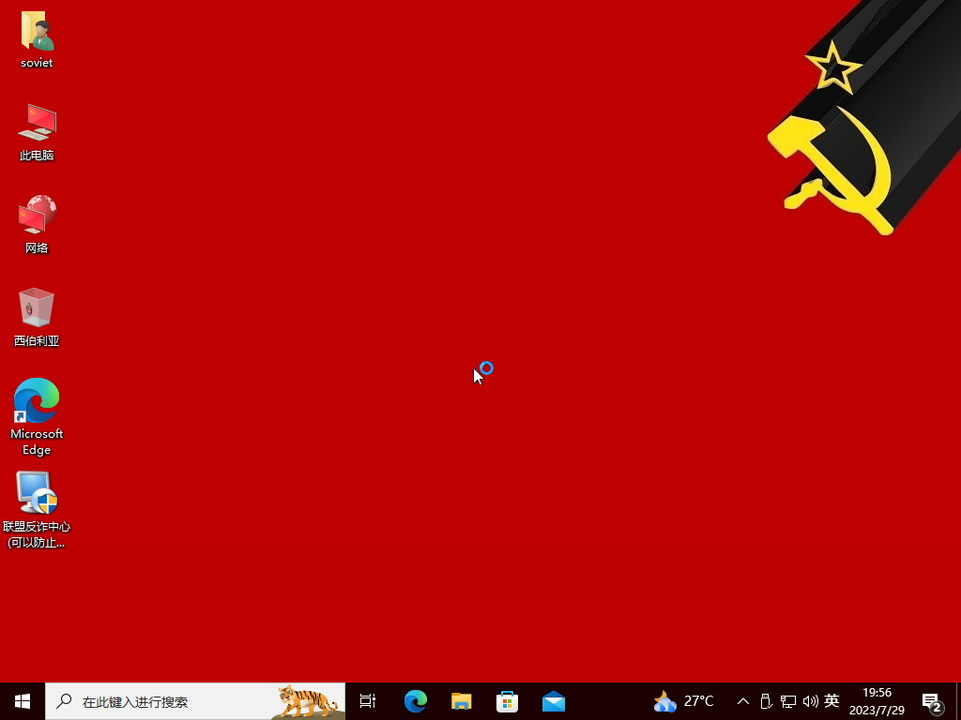Open the Mail app from the taskbar
Viewport: 961px width, 720px height.
pyautogui.click(x=554, y=701)
